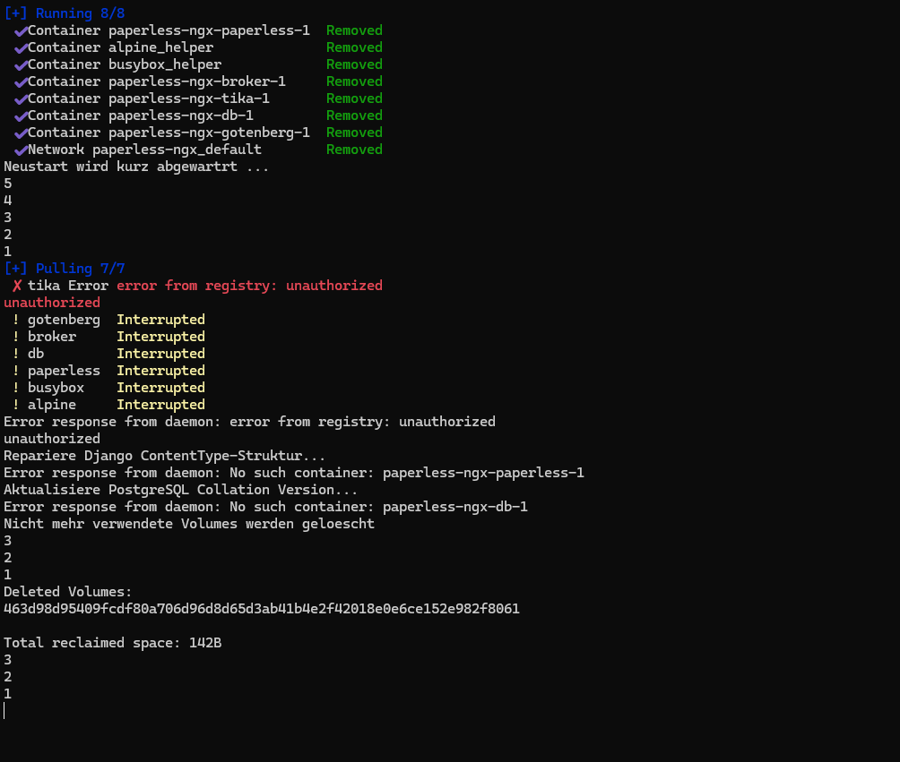Click the deleted volume hash string
900x762 pixels.
click(261, 609)
